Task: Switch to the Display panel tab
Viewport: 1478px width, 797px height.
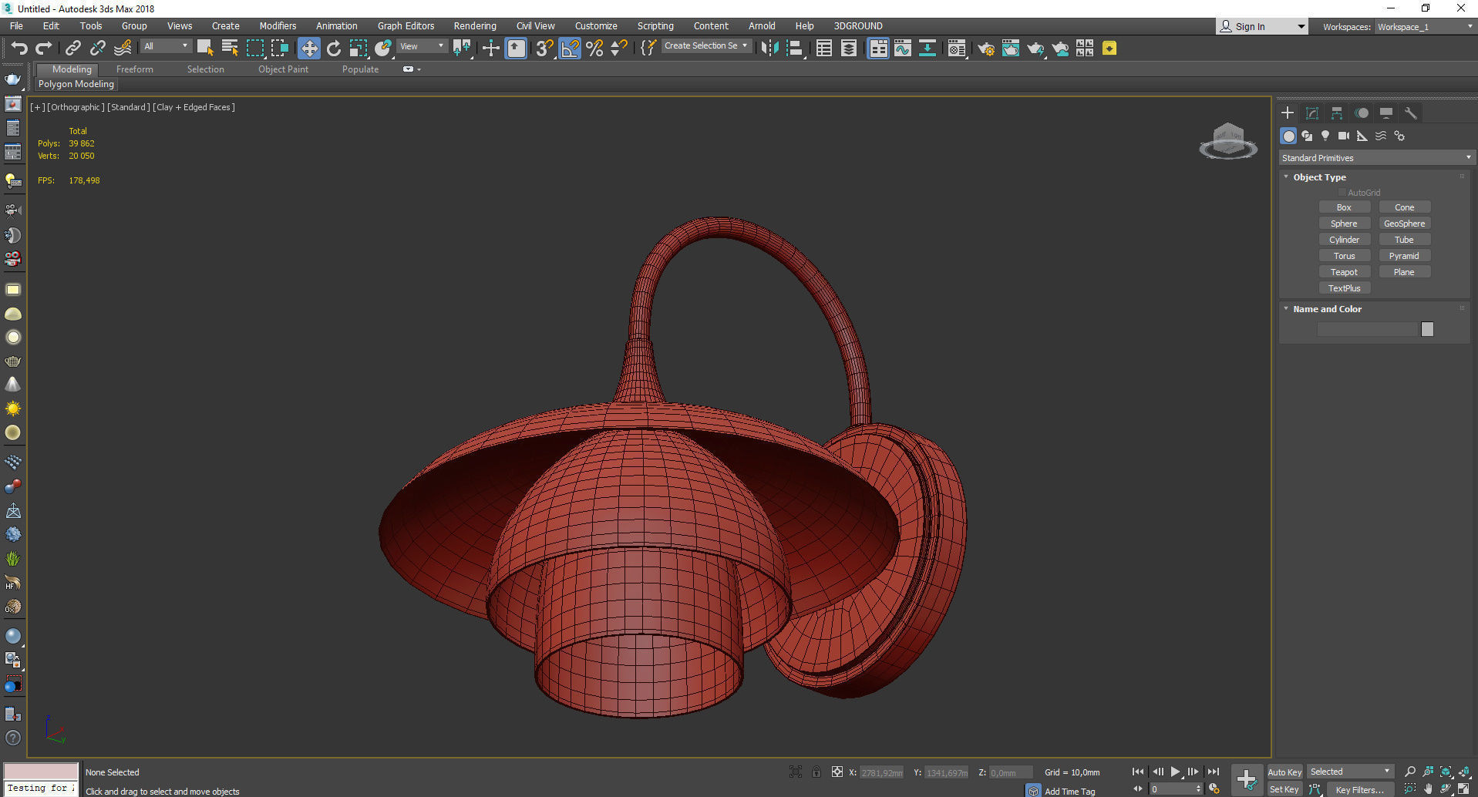Action: click(x=1386, y=113)
